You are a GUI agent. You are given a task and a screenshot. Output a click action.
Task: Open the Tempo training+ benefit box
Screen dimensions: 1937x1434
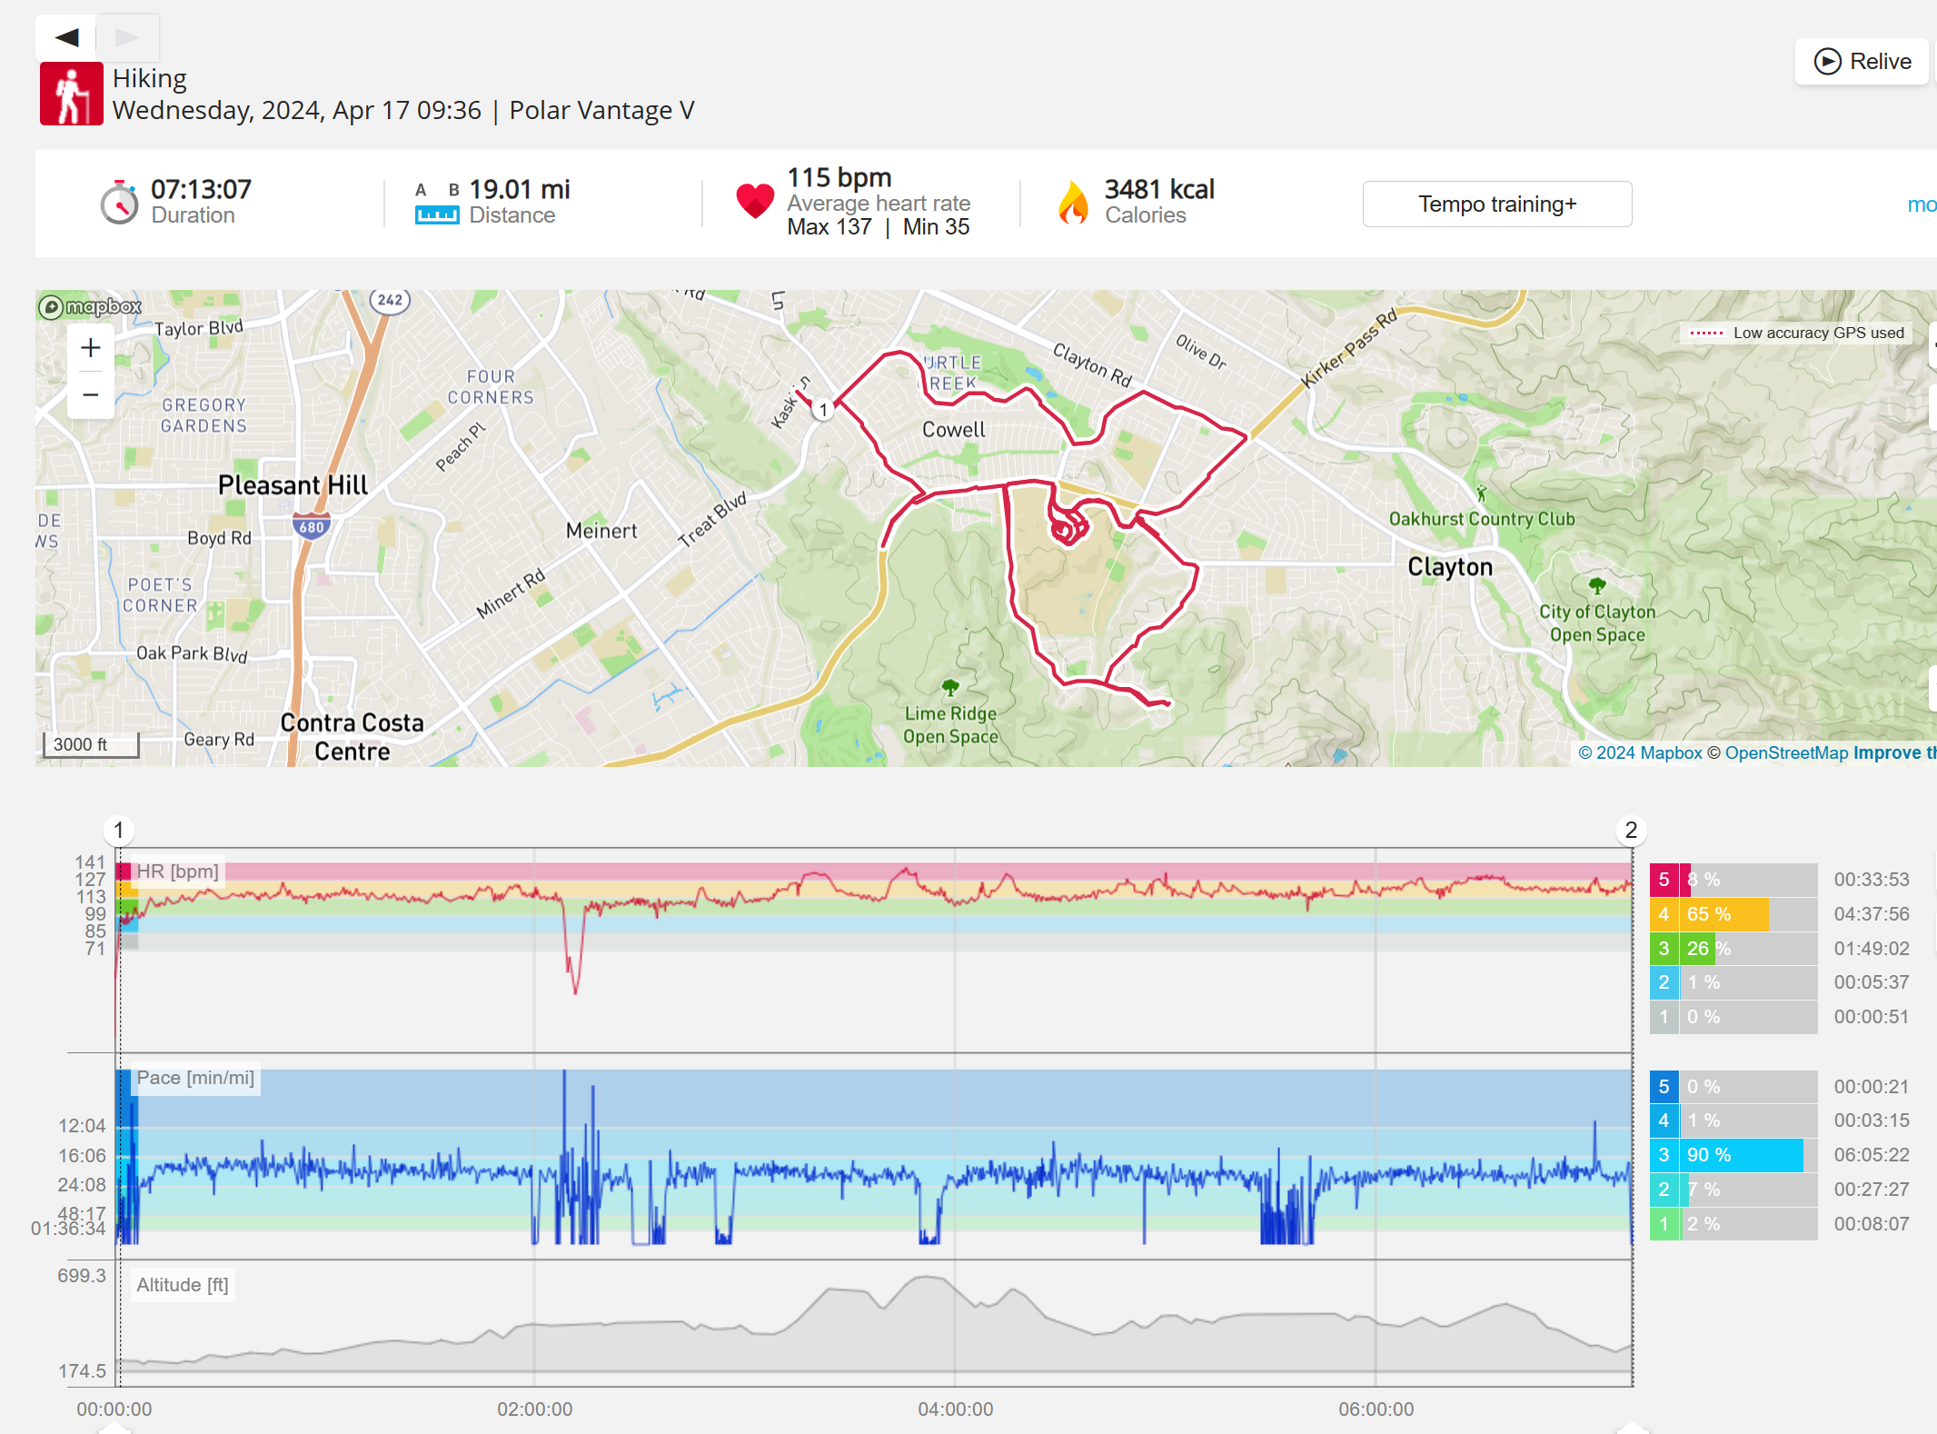[x=1496, y=204]
